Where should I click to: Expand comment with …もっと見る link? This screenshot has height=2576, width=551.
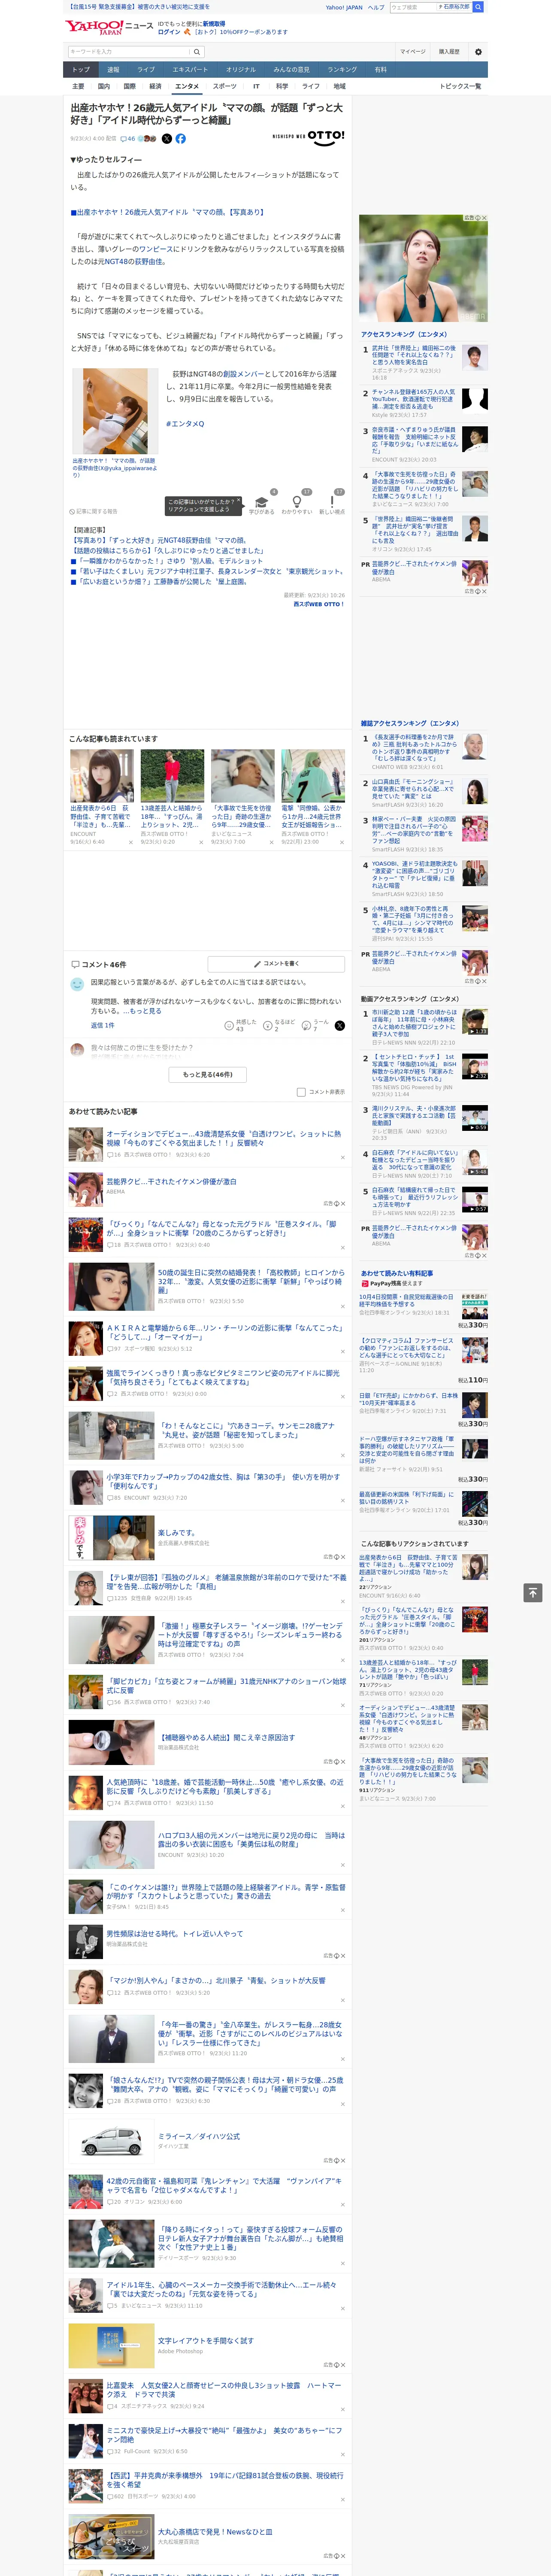pyautogui.click(x=141, y=1012)
